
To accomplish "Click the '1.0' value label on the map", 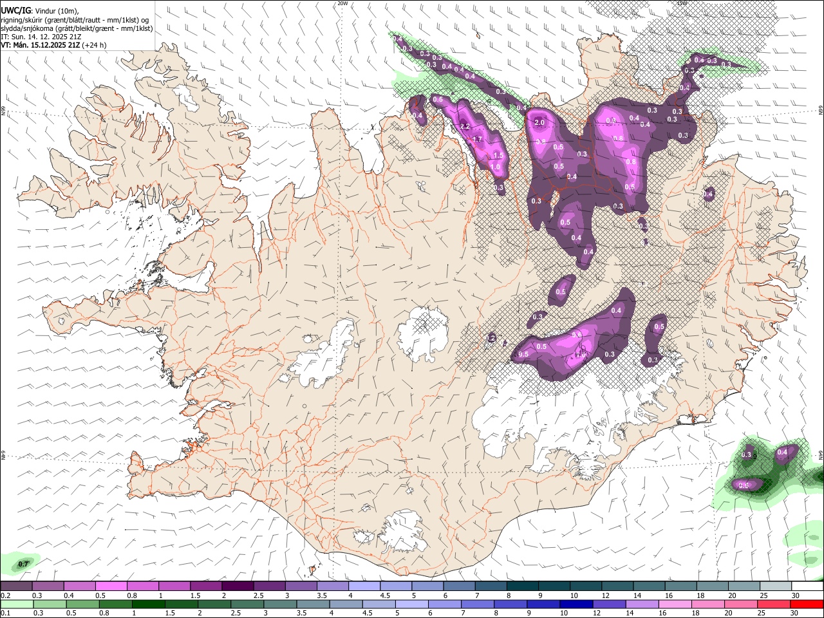I will (495, 167).
